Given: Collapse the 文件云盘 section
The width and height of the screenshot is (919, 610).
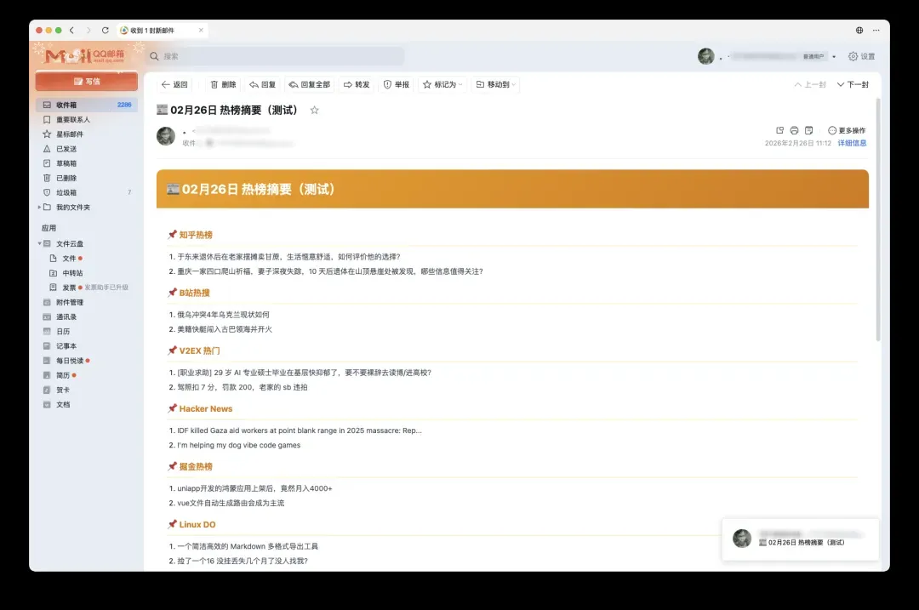Looking at the screenshot, I should pos(39,243).
